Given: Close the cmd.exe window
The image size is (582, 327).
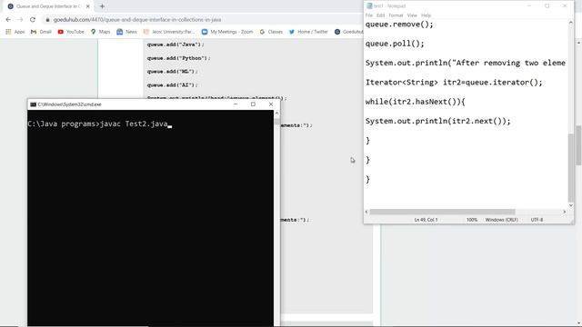Looking at the screenshot, I should [271, 104].
